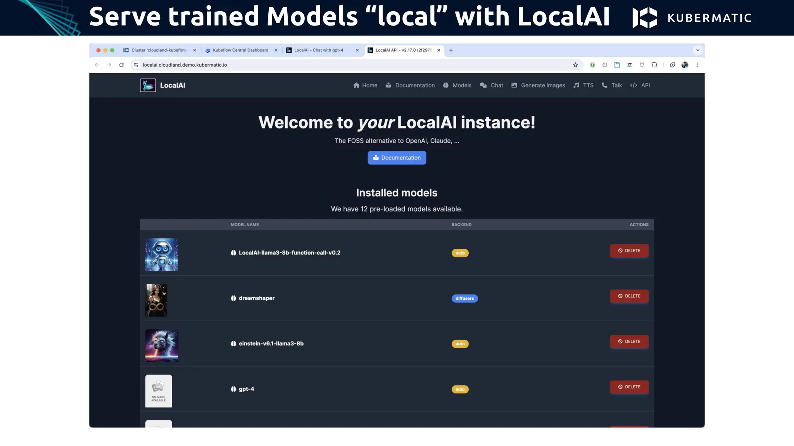Viewport: 794px width, 446px height.
Task: Delete the dreamshaper model
Action: pyautogui.click(x=629, y=296)
